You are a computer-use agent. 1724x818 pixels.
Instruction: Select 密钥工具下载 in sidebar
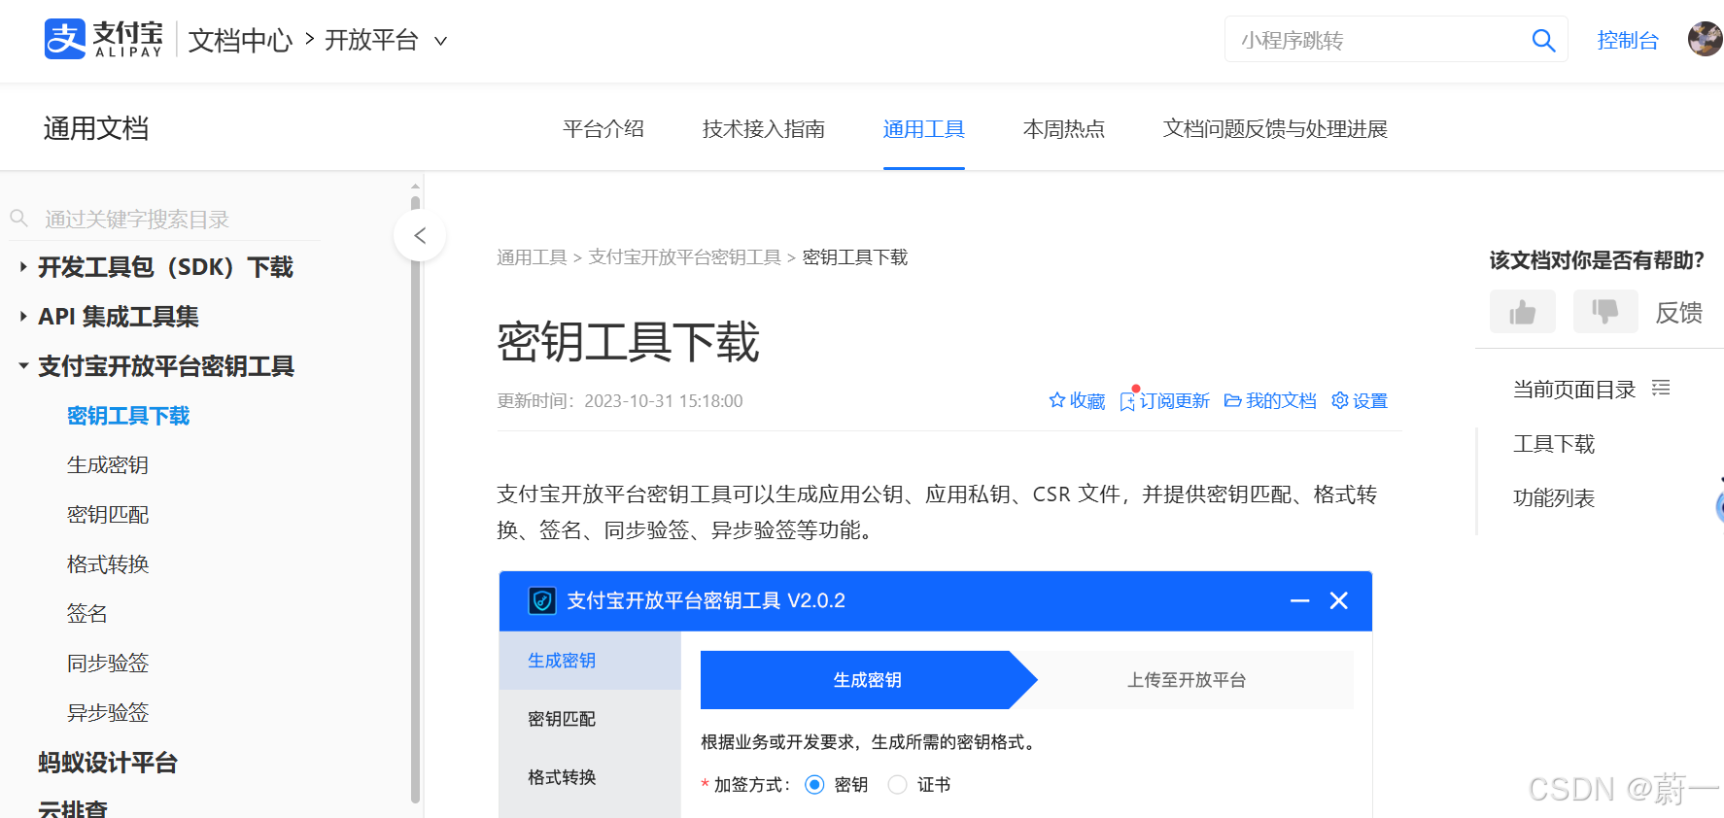[x=128, y=416]
